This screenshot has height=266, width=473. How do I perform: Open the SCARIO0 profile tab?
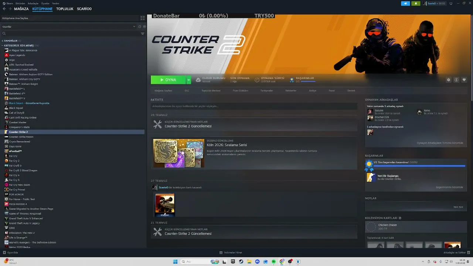[84, 9]
